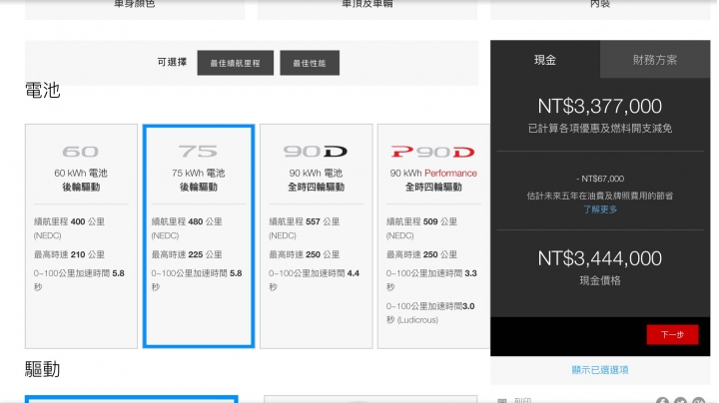
Task: Open the 顯示已選選項 link
Action: pos(600,370)
